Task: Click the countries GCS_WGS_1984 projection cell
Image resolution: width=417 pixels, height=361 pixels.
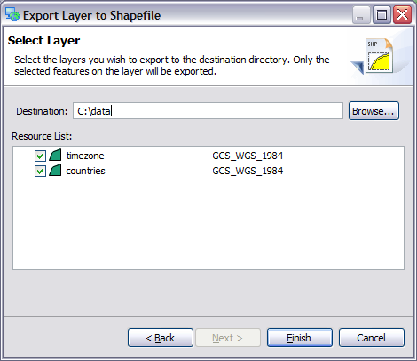Action: click(248, 171)
